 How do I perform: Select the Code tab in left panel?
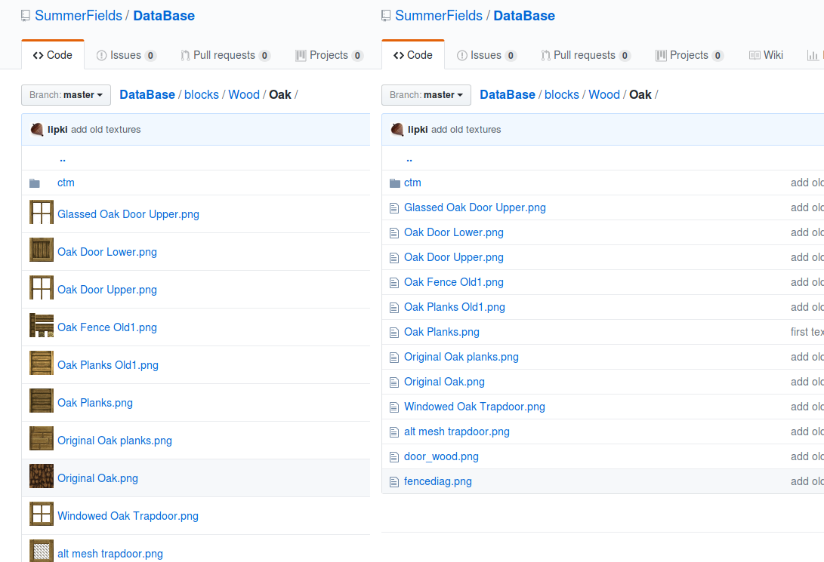[53, 55]
